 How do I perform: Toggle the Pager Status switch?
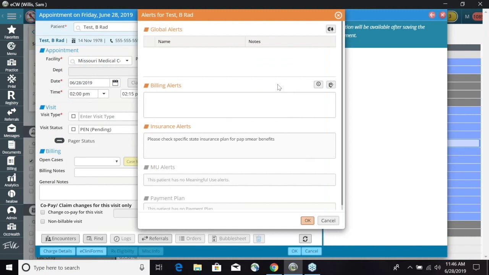click(59, 141)
